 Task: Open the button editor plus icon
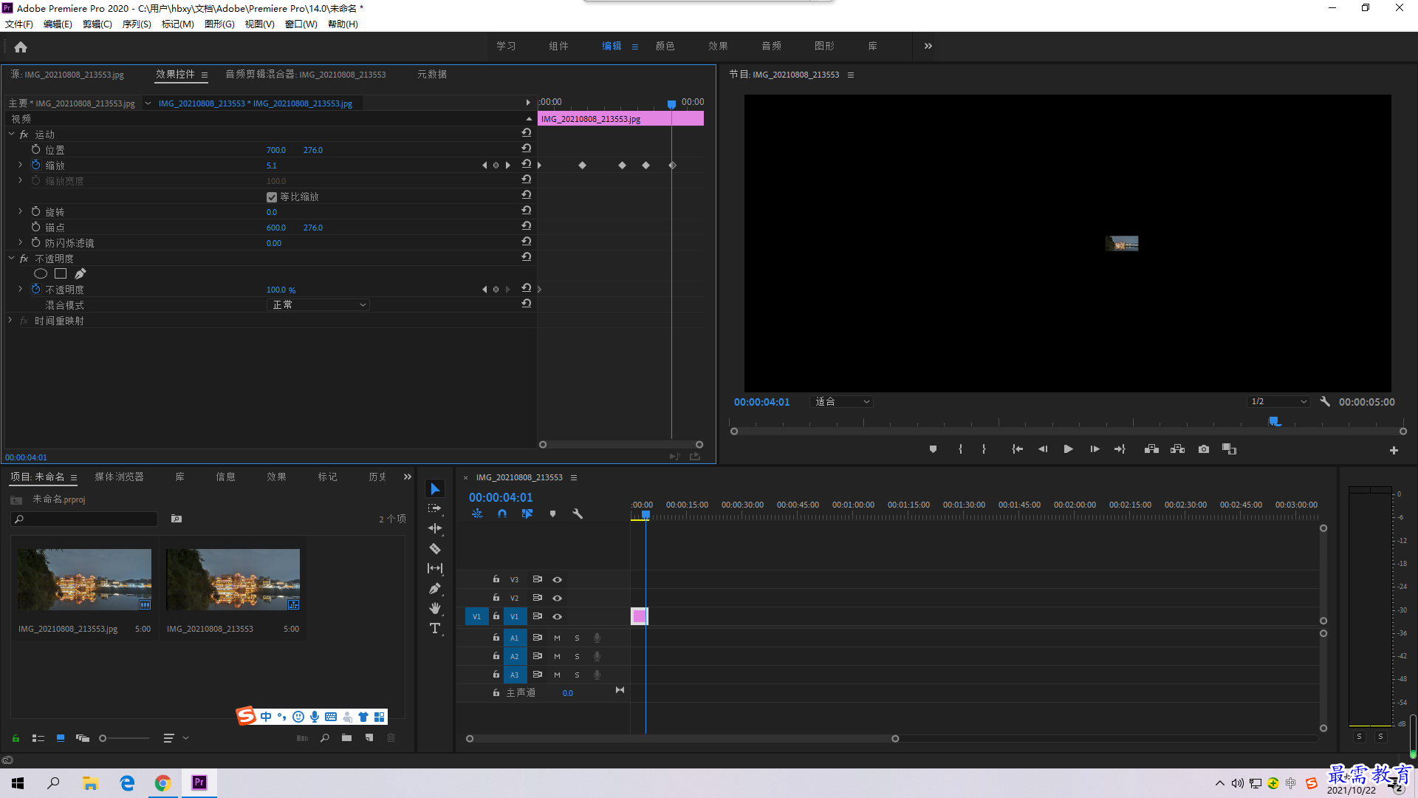click(1394, 450)
